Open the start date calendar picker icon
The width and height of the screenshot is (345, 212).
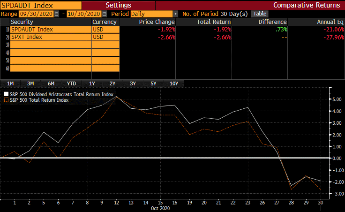(57, 14)
